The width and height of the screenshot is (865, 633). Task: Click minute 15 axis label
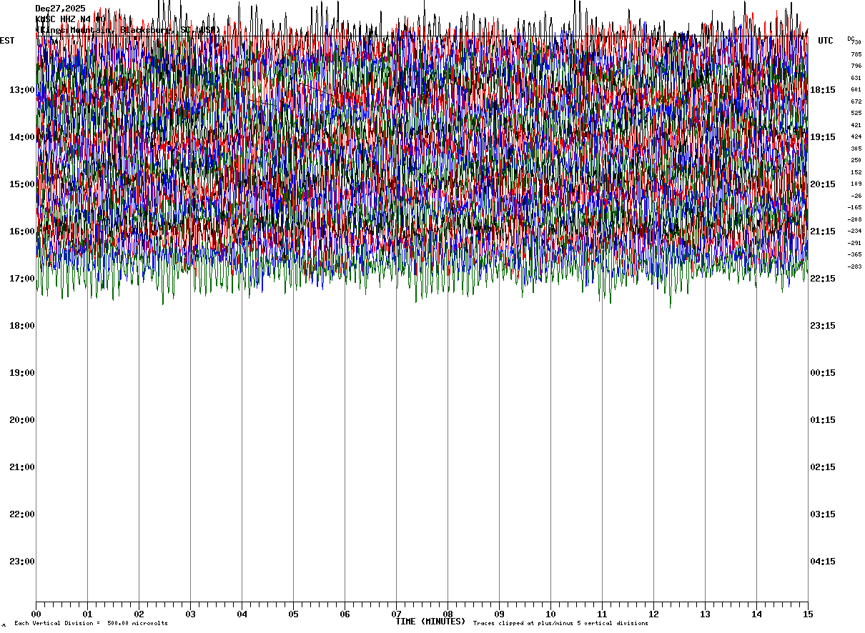coord(808,614)
